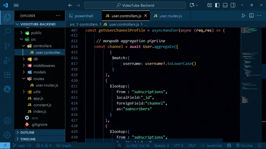The image size is (266, 149).
Task: Open the Run and Debug view
Action: [7, 60]
